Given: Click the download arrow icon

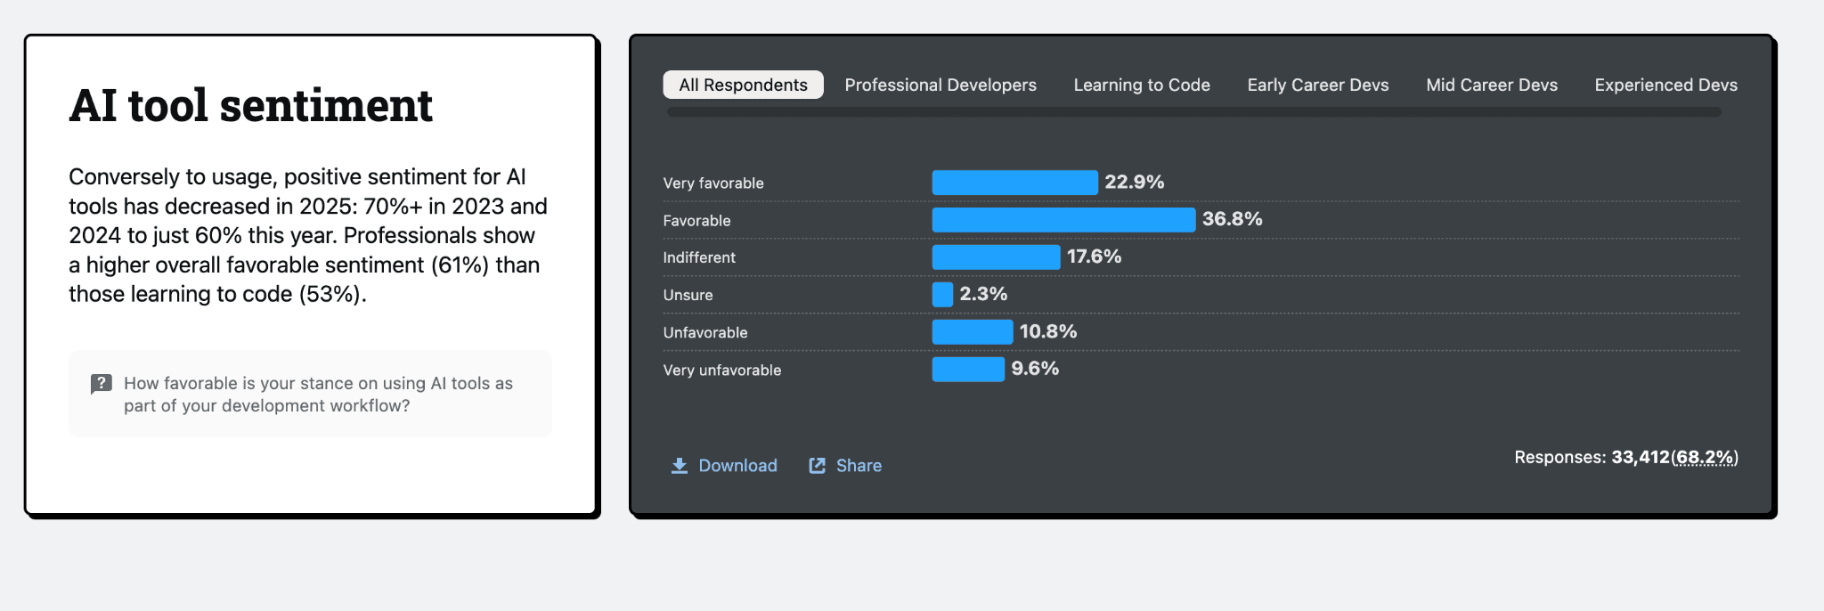Looking at the screenshot, I should [679, 466].
